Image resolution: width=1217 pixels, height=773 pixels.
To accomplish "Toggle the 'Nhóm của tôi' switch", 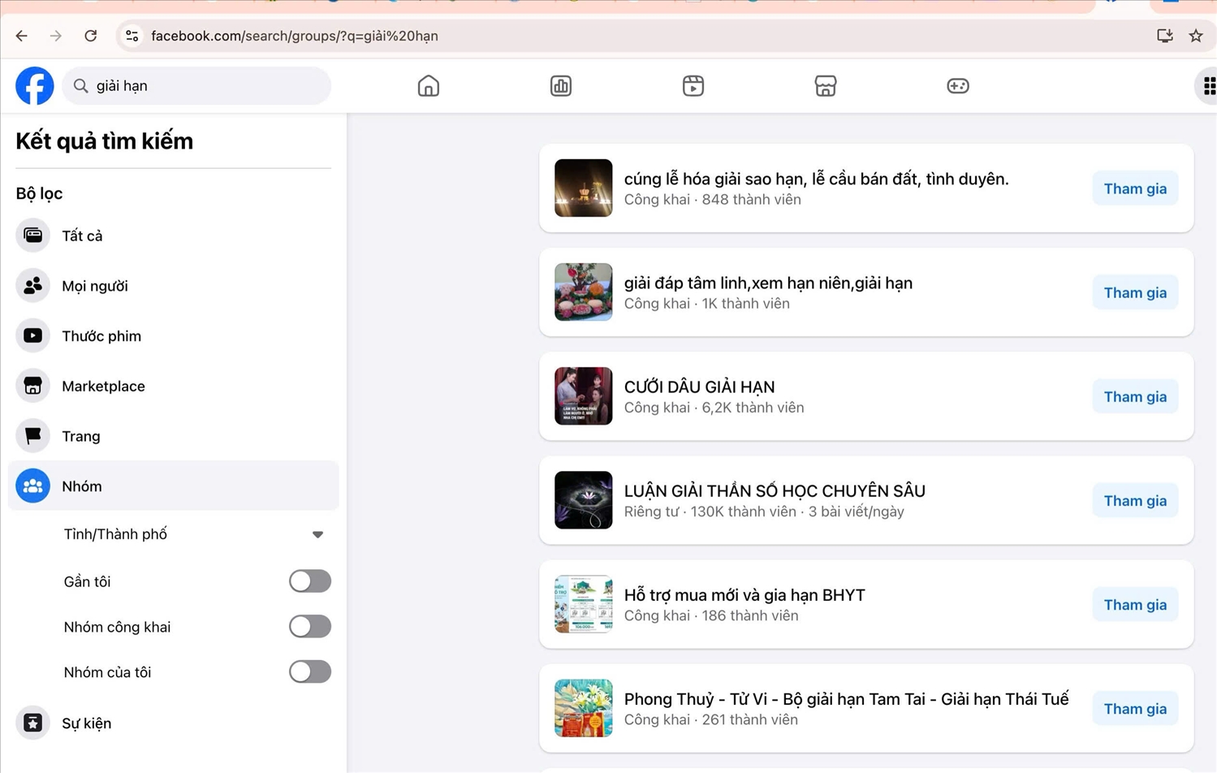I will pyautogui.click(x=309, y=672).
